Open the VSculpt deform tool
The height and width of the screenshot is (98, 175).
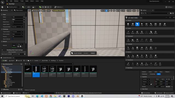point(128,56)
